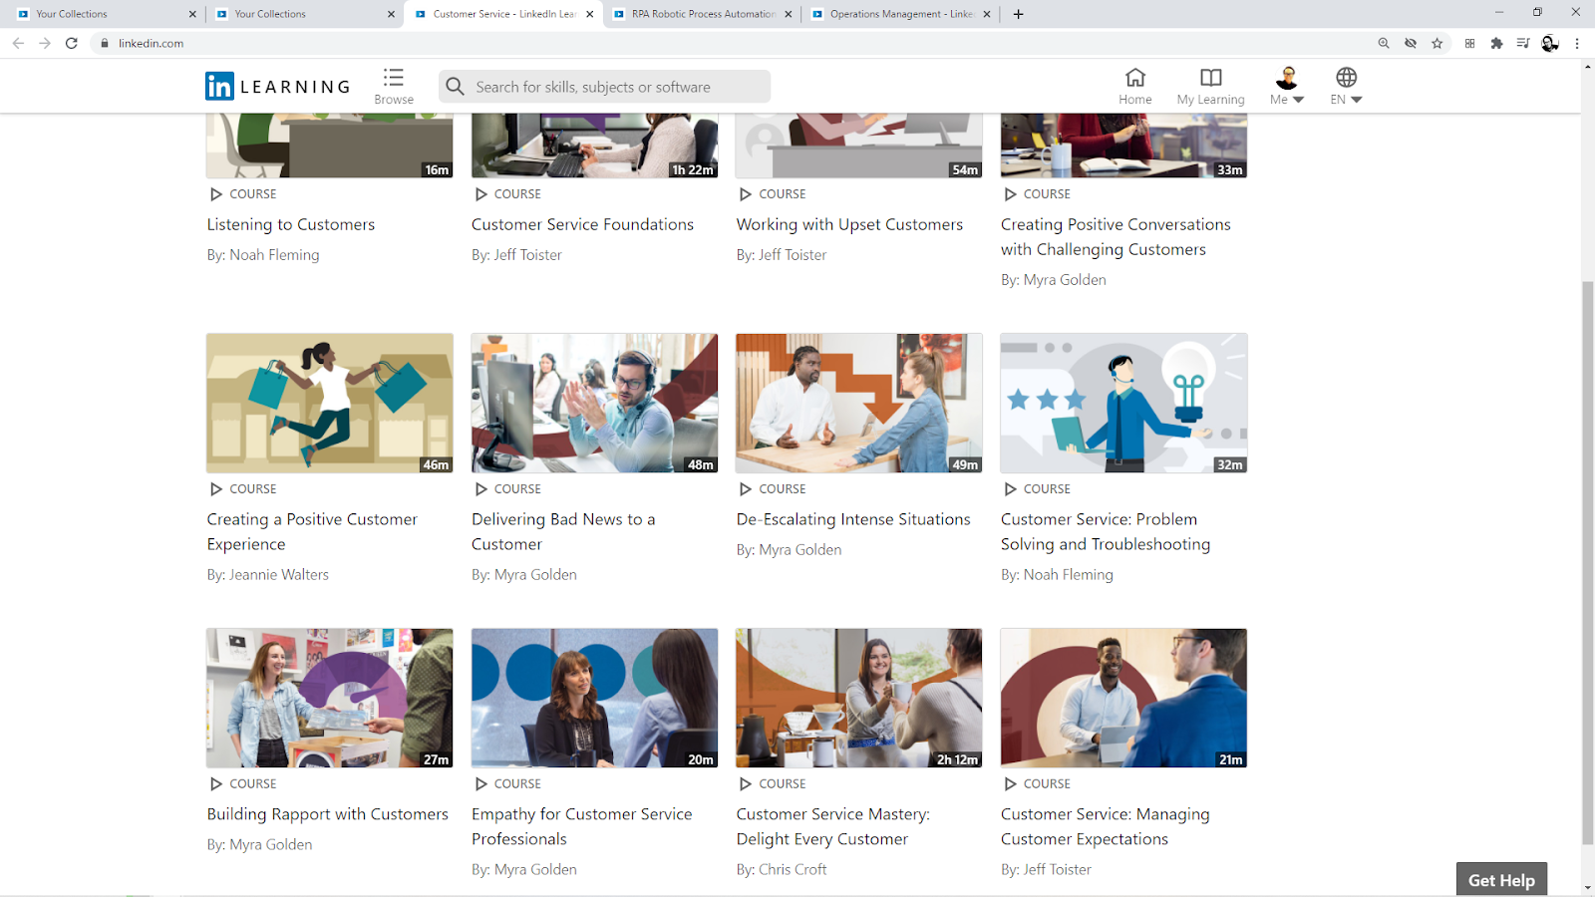The image size is (1595, 897).
Task: Open Chrome three-dot menu
Action: [1577, 43]
